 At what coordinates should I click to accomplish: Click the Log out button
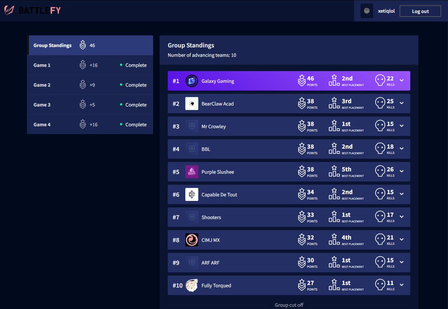[420, 11]
